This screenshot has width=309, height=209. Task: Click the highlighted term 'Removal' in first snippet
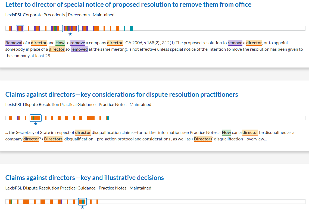pos(14,43)
